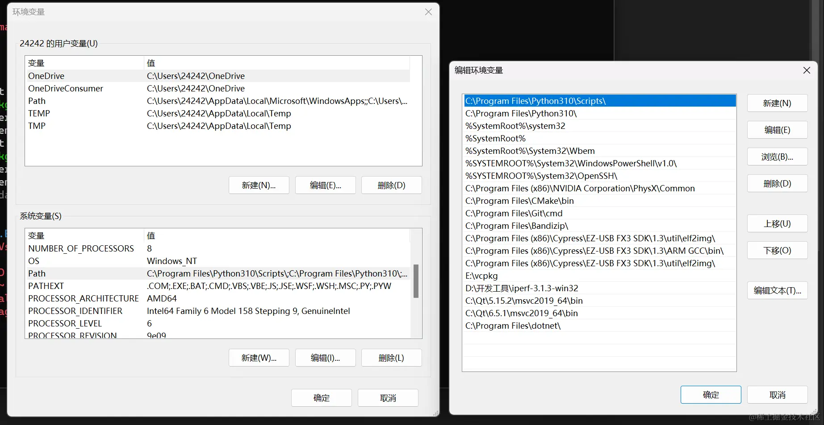The height and width of the screenshot is (425, 824).
Task: Select the iperf-3.1.3-win32 path entry
Action: pos(599,288)
